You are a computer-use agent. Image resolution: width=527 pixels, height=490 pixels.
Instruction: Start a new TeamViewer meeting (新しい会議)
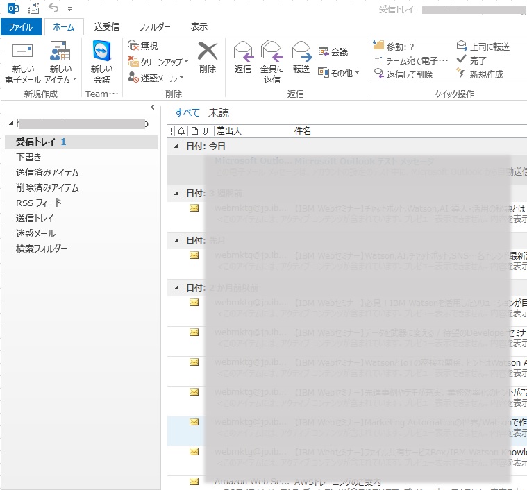(101, 51)
